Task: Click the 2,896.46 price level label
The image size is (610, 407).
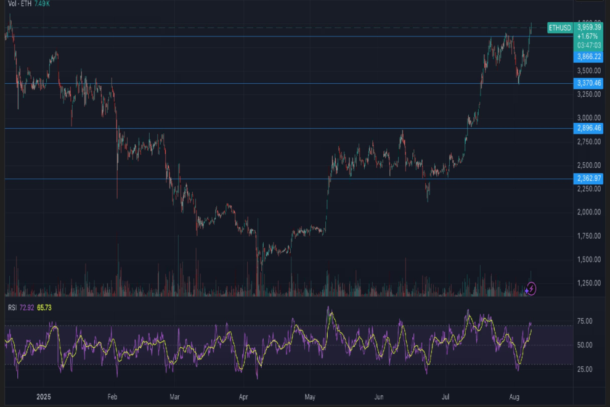Action: click(x=588, y=128)
